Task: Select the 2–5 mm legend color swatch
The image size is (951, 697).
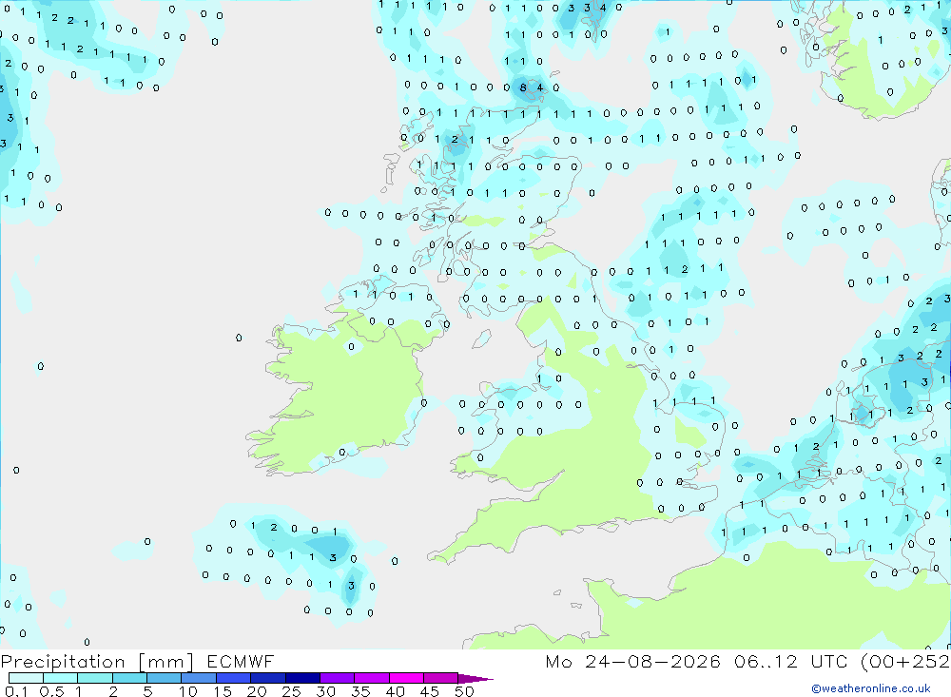Action: (x=129, y=678)
